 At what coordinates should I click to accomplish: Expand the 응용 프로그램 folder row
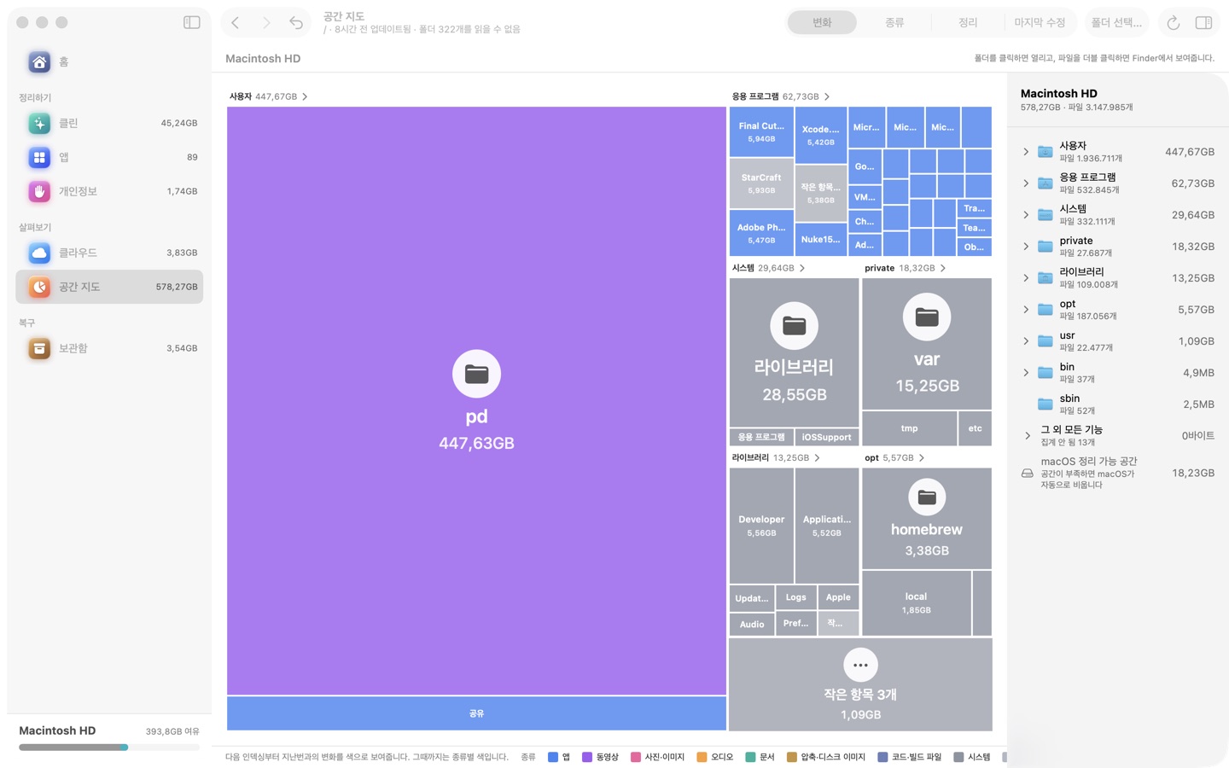click(1026, 183)
